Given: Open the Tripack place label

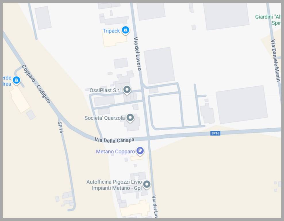Looking at the screenshot, I should click(x=111, y=31).
